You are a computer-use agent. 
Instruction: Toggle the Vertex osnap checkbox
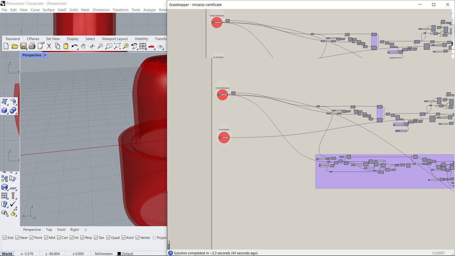coord(138,238)
